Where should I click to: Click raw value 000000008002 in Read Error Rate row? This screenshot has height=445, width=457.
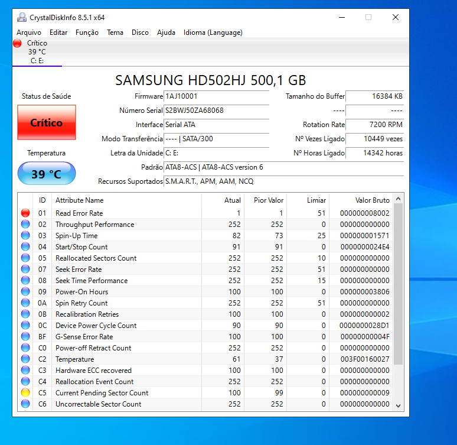(365, 213)
